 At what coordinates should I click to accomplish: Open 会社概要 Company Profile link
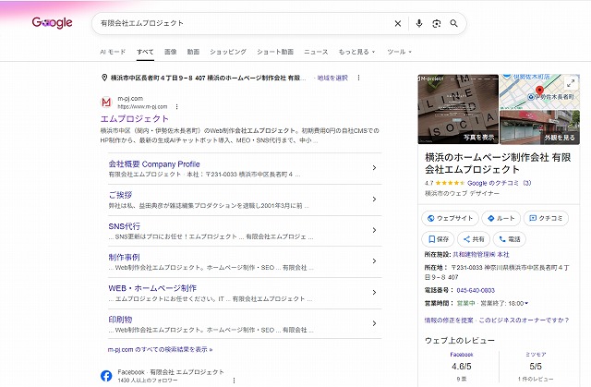coord(154,163)
